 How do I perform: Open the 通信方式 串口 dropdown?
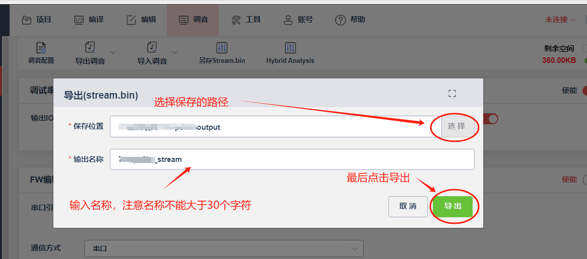pos(224,248)
